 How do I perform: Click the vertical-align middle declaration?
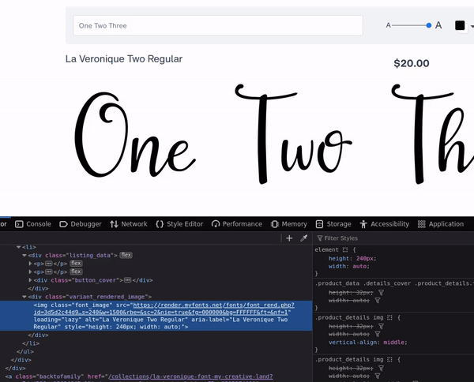pos(368,343)
